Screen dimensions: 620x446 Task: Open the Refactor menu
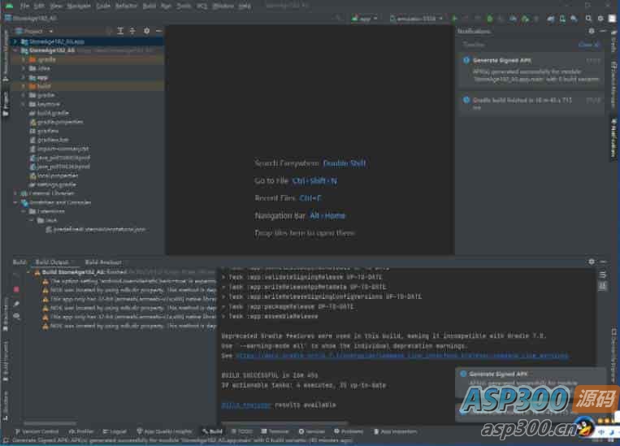pos(126,6)
